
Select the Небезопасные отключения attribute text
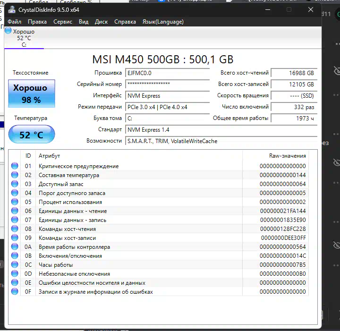[x=74, y=274]
